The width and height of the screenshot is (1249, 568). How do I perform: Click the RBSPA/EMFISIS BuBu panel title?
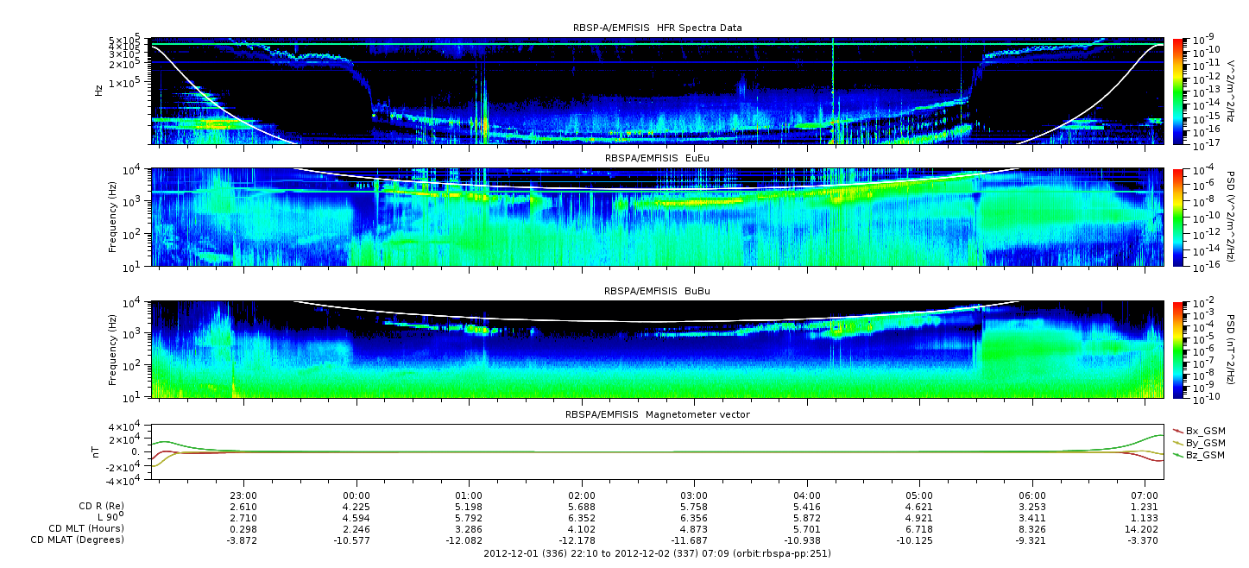[657, 292]
